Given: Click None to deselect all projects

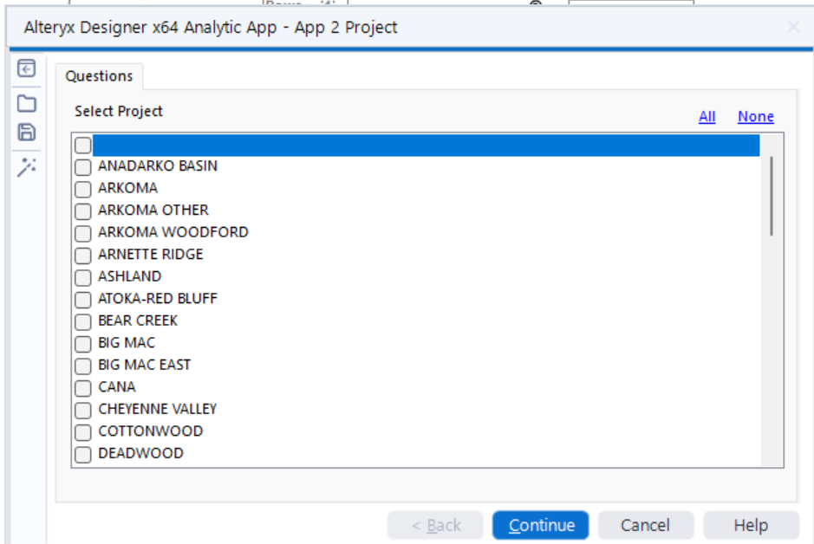Looking at the screenshot, I should tap(755, 116).
